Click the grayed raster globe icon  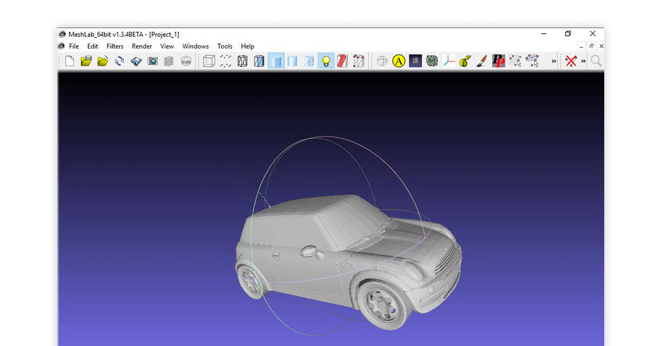pos(186,61)
